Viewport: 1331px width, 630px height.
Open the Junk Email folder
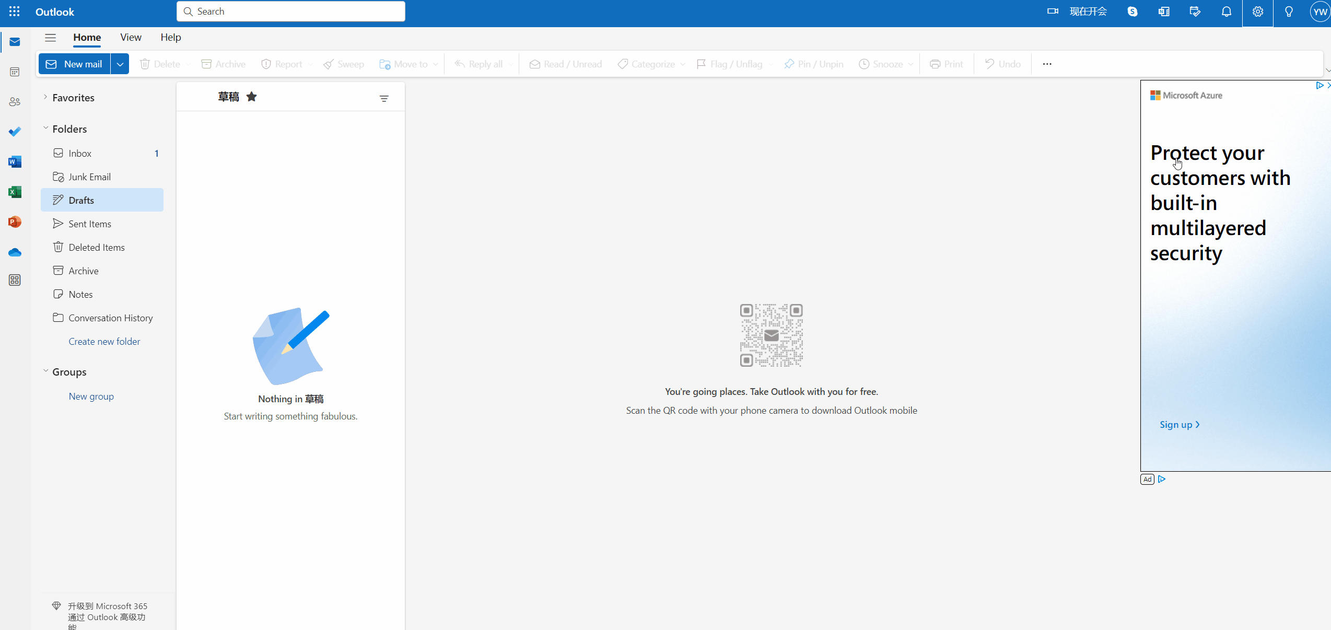[x=102, y=177]
